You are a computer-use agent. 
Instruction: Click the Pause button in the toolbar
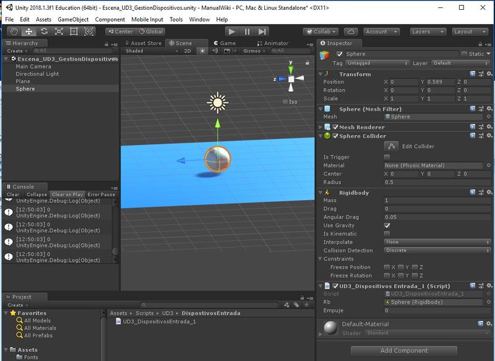(x=247, y=31)
